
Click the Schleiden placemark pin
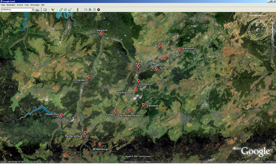pos(89,77)
